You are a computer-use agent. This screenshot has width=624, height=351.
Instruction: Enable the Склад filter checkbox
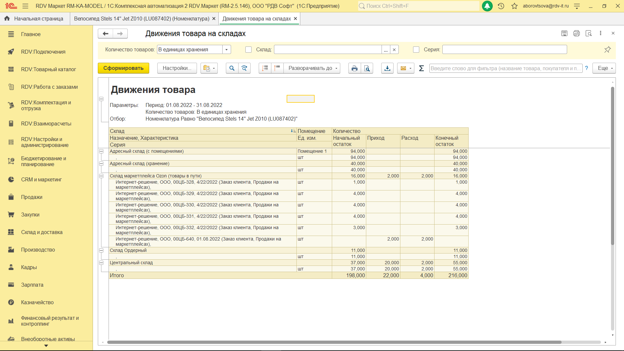pos(249,50)
